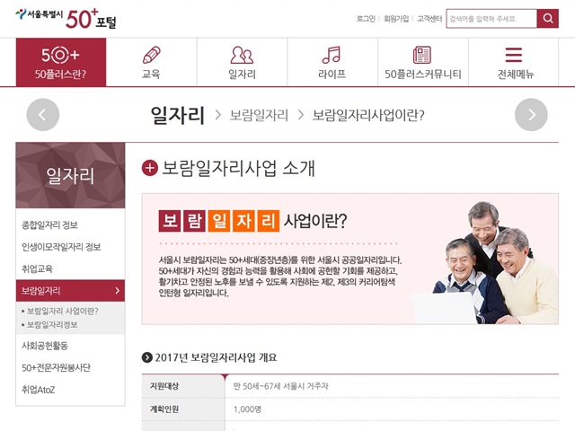
Task: Expand the 보람일자리 sidebar section
Action: pos(70,291)
